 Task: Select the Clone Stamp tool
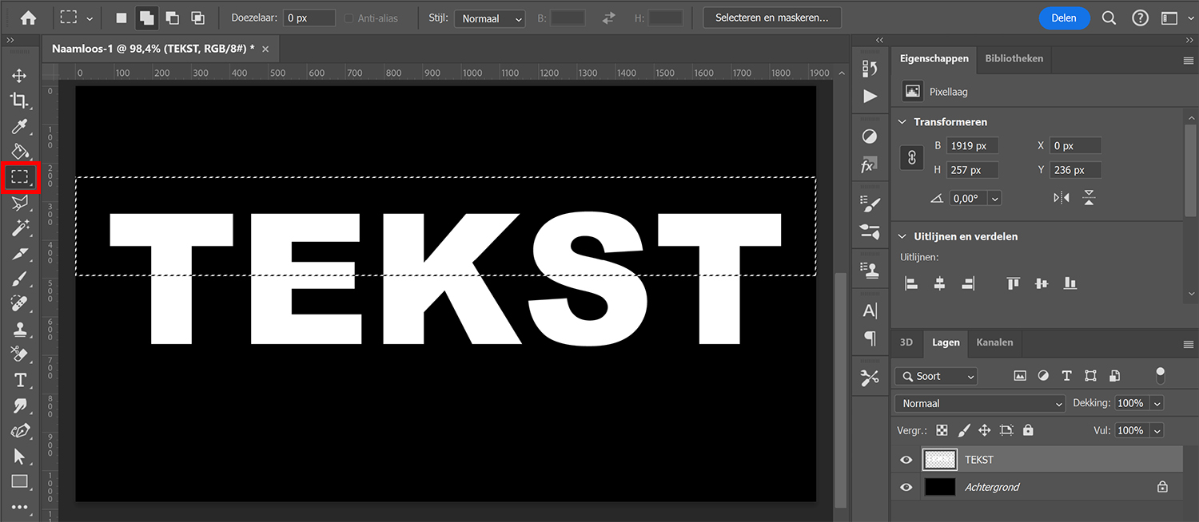(x=19, y=329)
